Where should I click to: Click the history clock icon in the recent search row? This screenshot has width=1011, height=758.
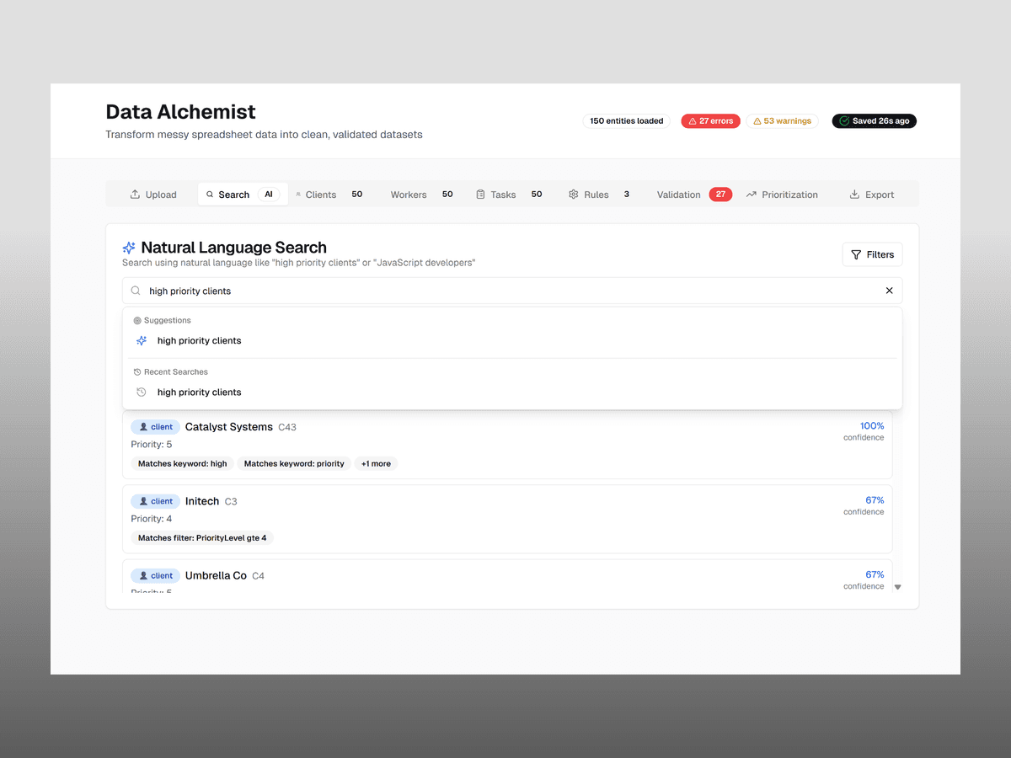(x=142, y=392)
